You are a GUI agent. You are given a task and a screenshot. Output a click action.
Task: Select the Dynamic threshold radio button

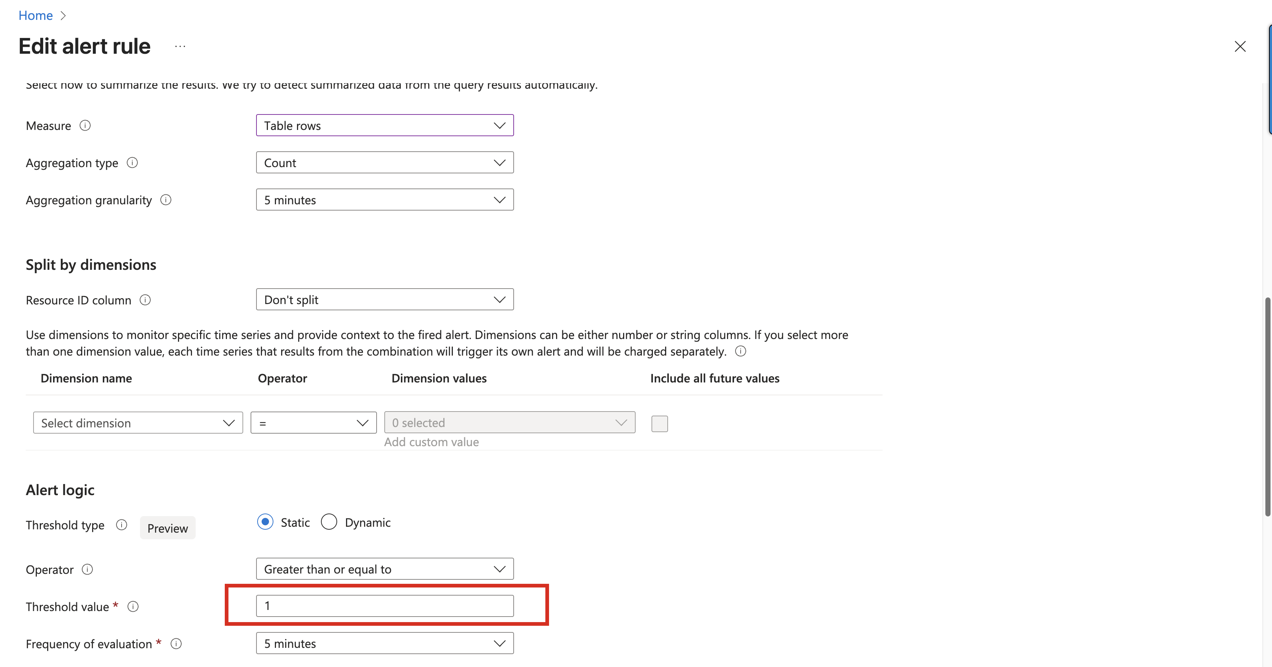[329, 522]
